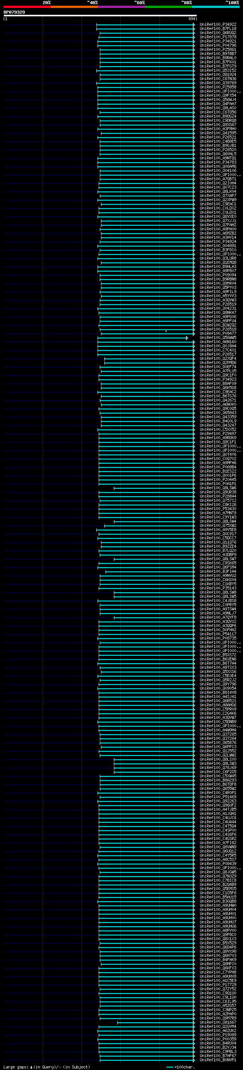Select the UniRef100_Q9FX54 label

tap(218, 96)
